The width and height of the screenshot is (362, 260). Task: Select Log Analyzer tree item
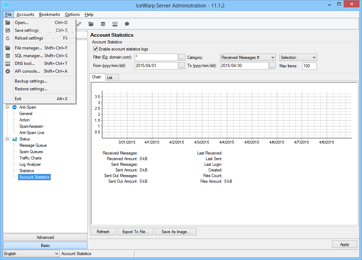30,164
